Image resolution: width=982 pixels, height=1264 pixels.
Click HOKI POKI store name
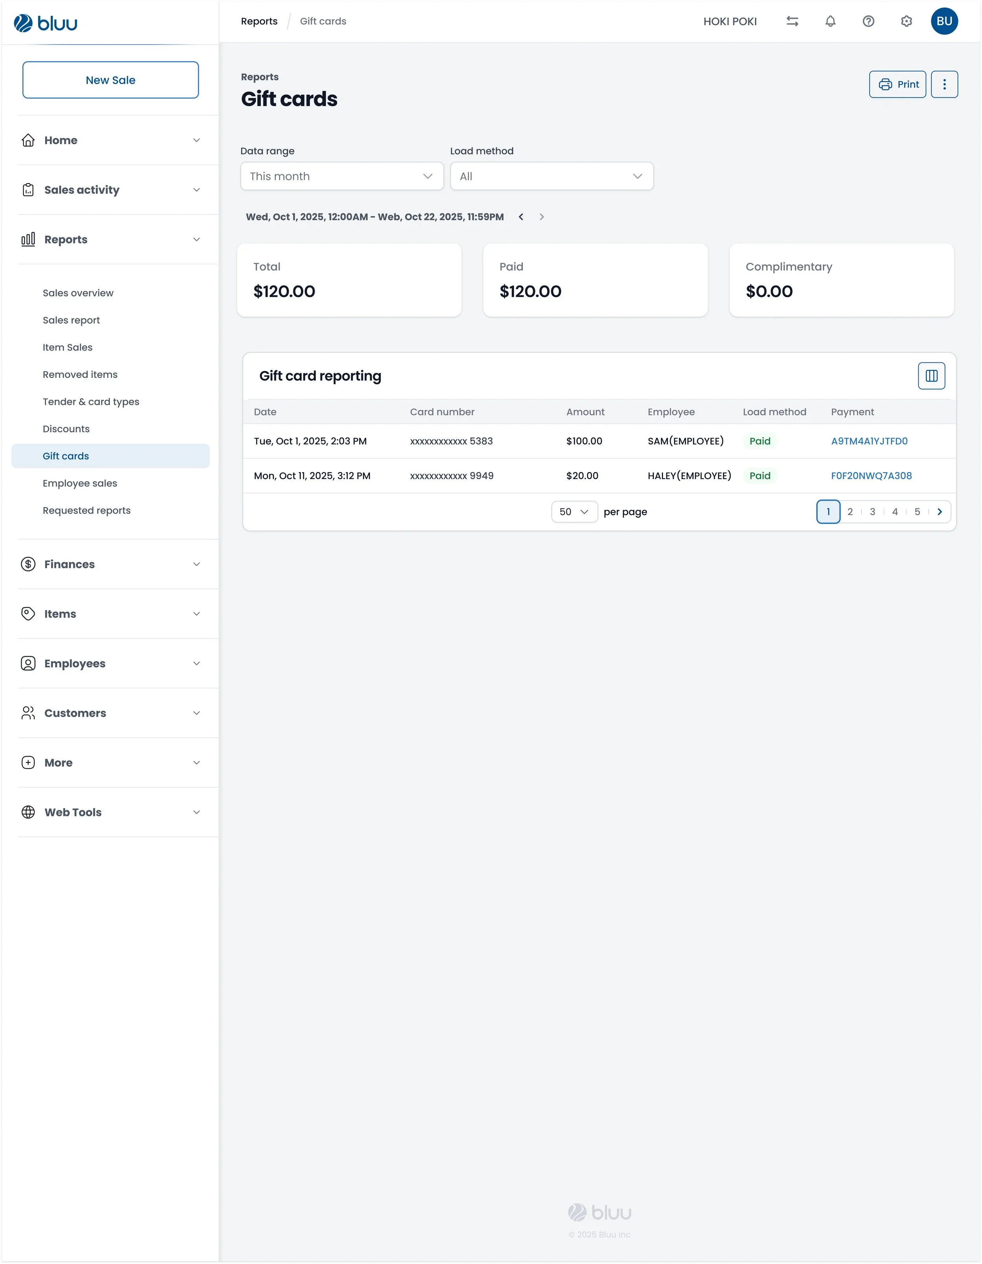(x=730, y=21)
